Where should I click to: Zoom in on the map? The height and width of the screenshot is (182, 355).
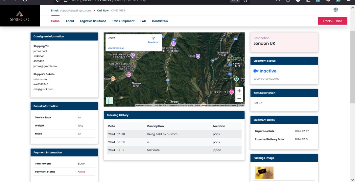[x=239, y=91]
